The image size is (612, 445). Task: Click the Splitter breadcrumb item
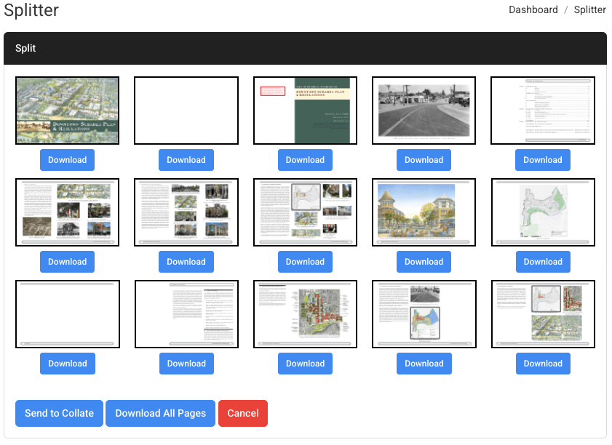point(589,9)
